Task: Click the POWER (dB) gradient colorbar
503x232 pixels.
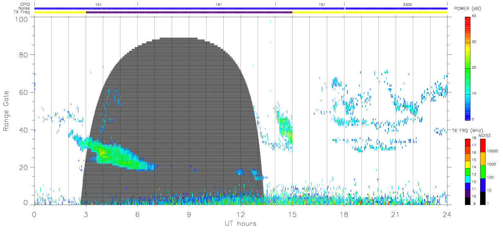Action: click(468, 68)
